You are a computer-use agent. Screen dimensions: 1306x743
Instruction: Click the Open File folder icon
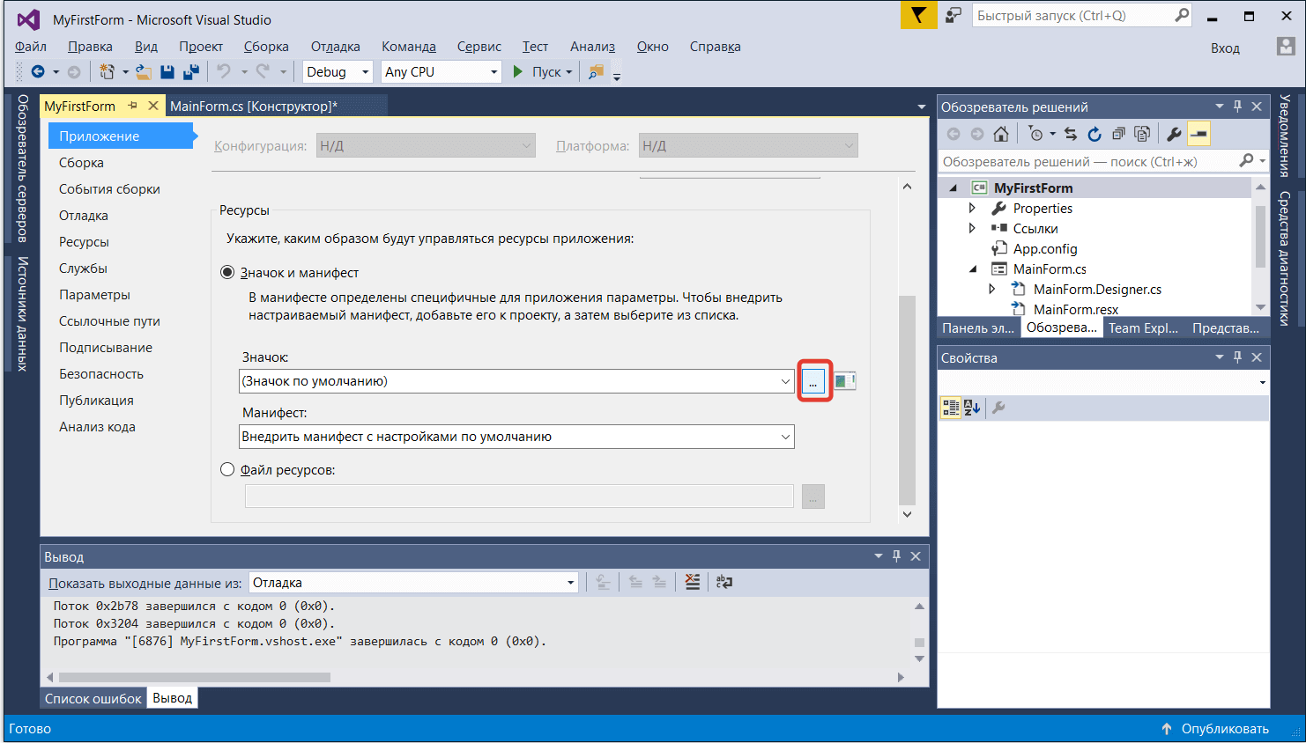point(143,72)
